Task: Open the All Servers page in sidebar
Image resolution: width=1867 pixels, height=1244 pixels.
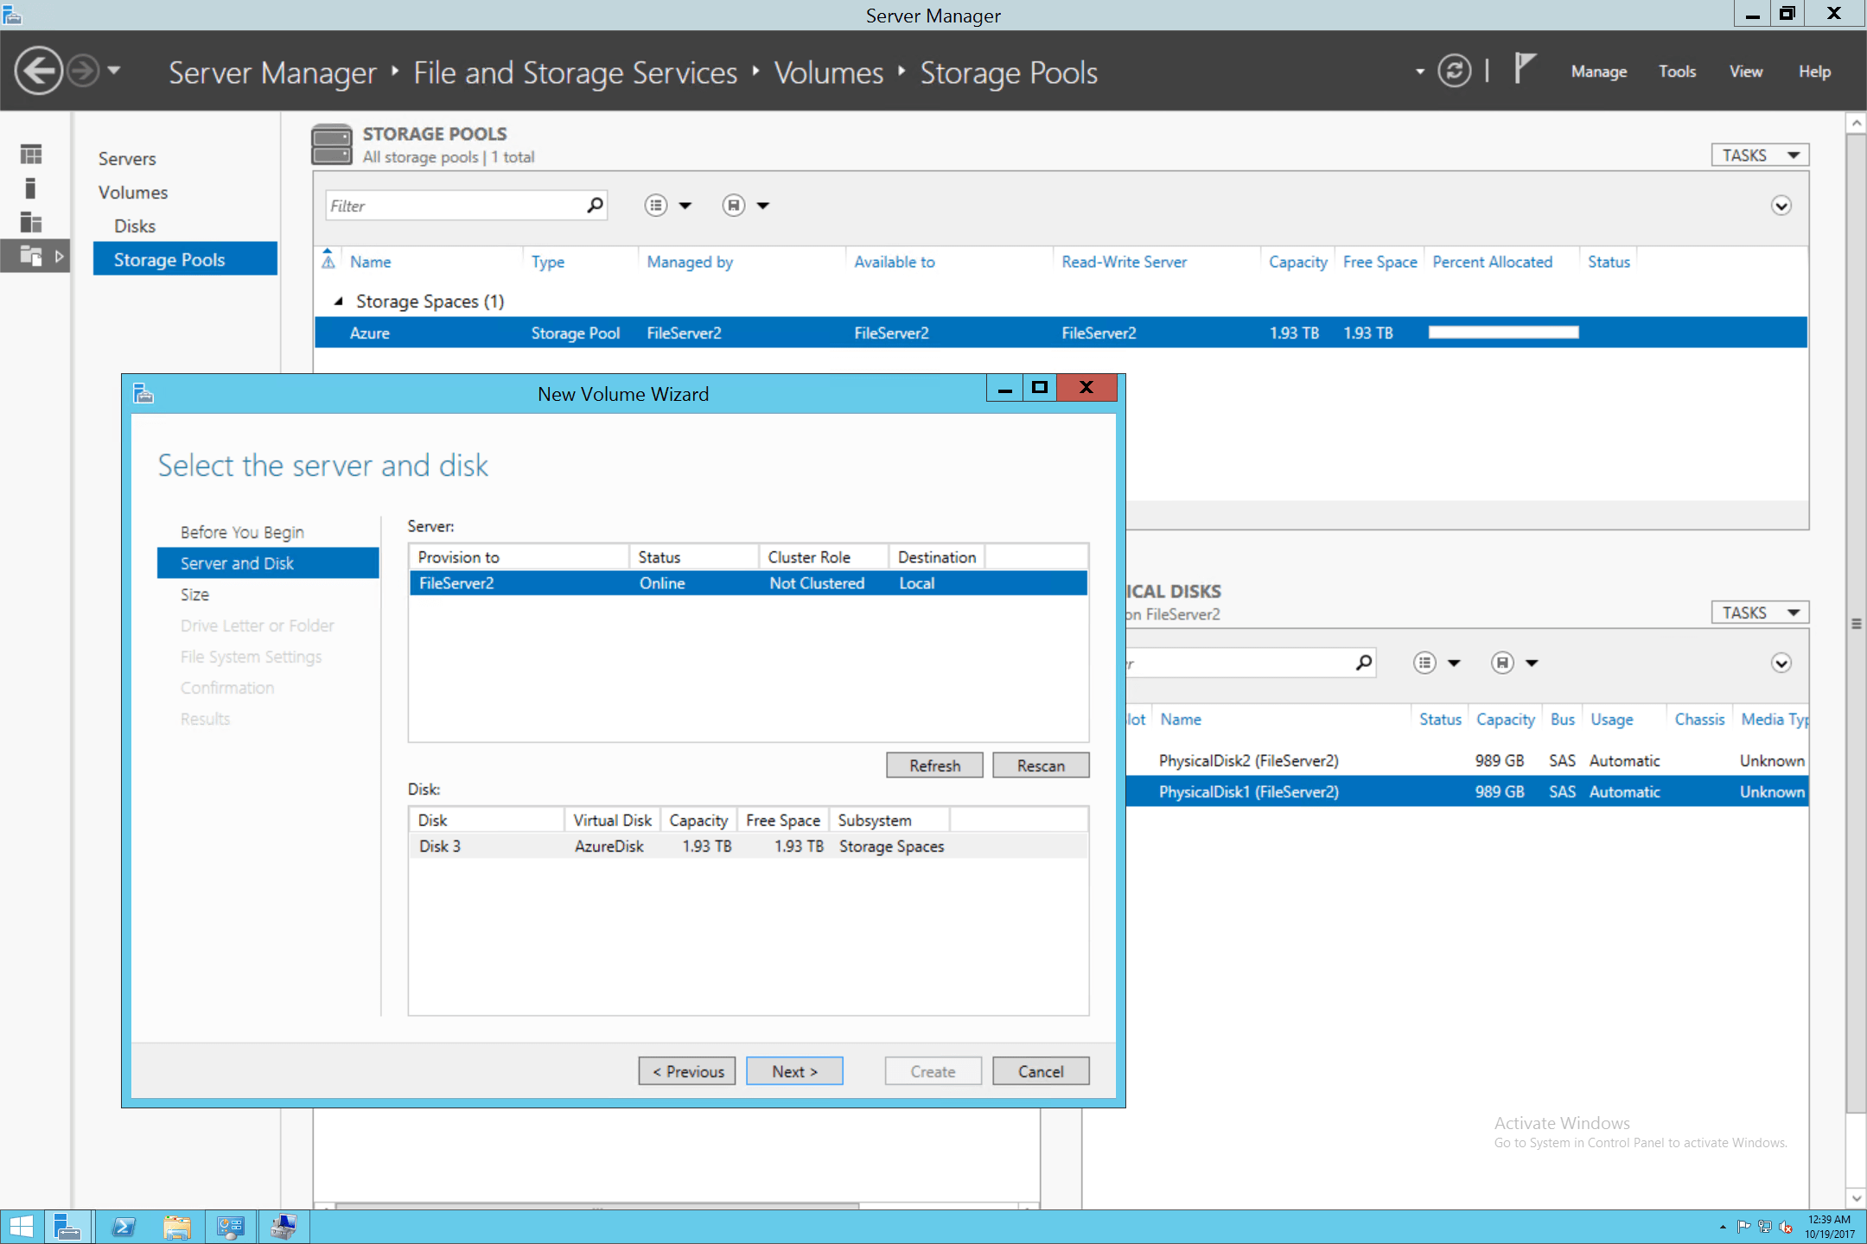Action: (x=30, y=222)
